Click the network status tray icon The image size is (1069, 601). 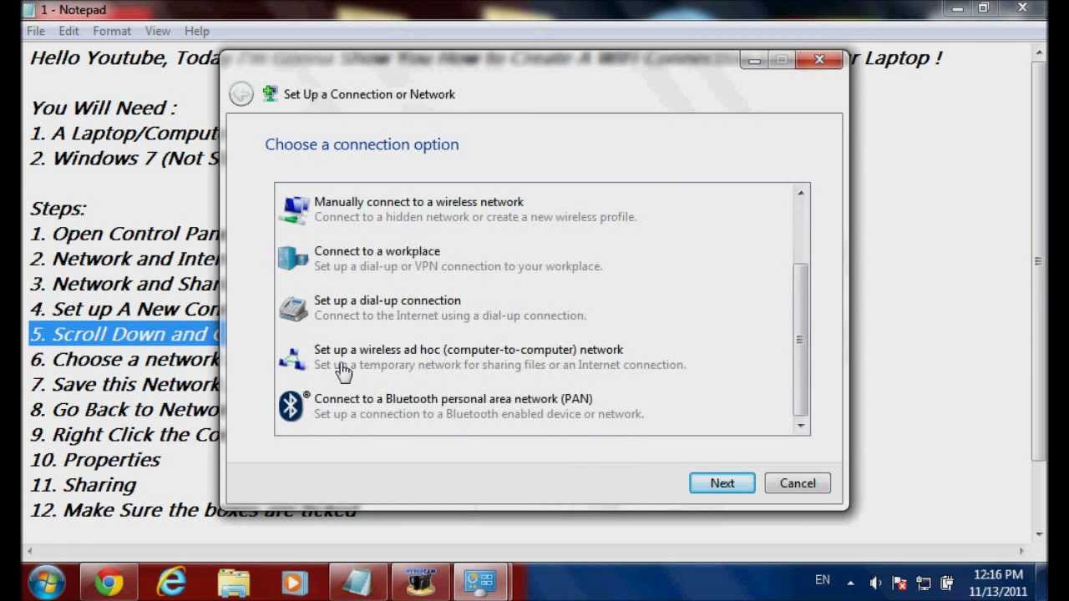(923, 583)
